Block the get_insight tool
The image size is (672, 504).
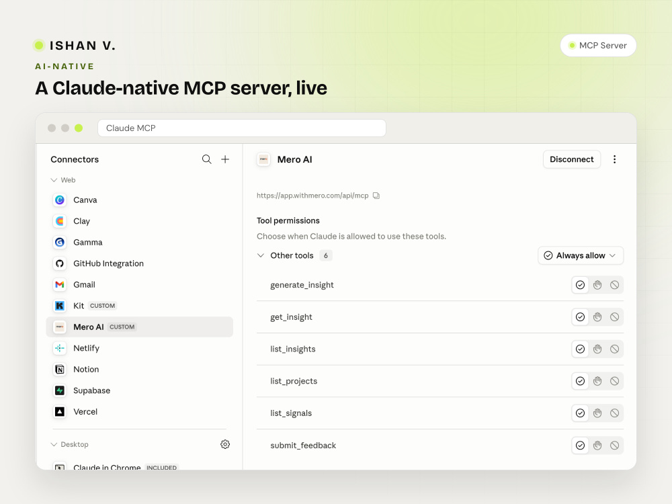coord(615,317)
